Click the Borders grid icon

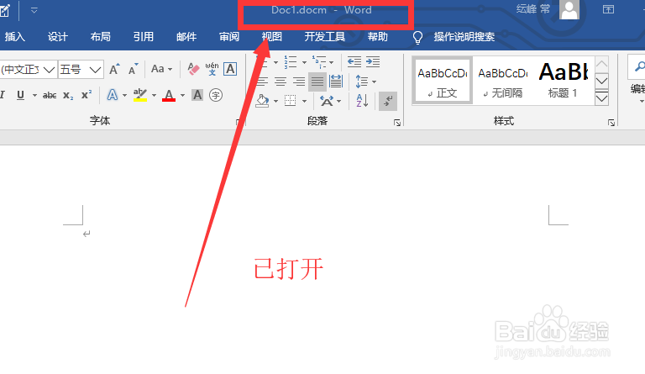(291, 100)
